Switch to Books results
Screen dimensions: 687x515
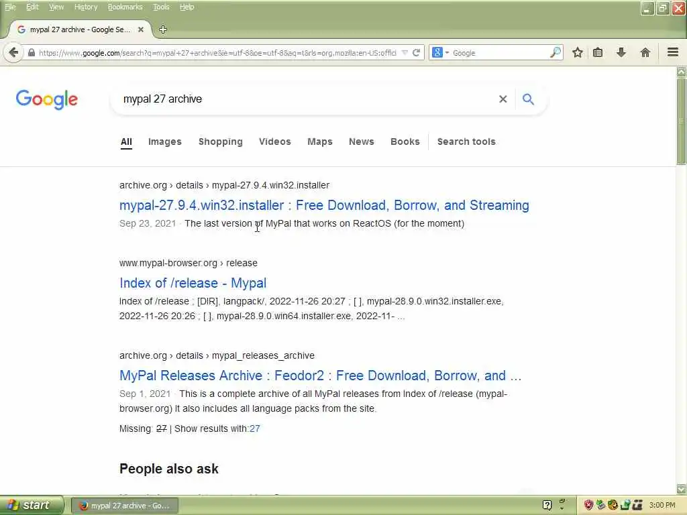click(405, 142)
